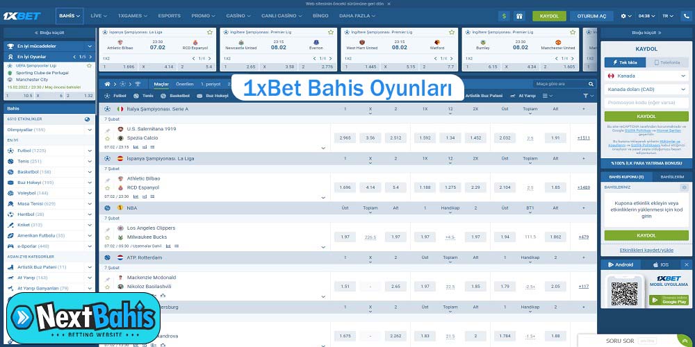This screenshot has width=695, height=347.
Task: Click the promo code input field
Action: point(646,102)
